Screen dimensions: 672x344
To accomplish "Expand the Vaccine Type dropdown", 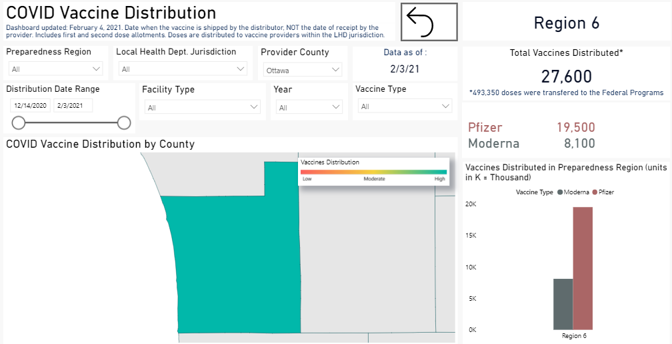I will 405,106.
